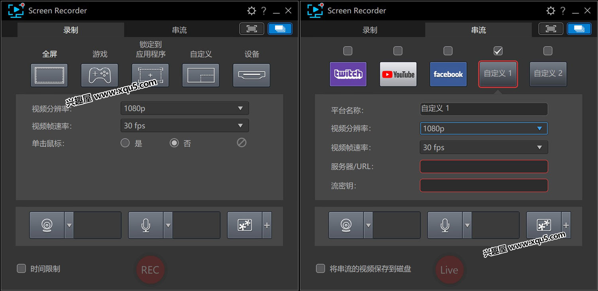Toggle microphone button in left Record window
This screenshot has width=598, height=291.
click(x=146, y=225)
